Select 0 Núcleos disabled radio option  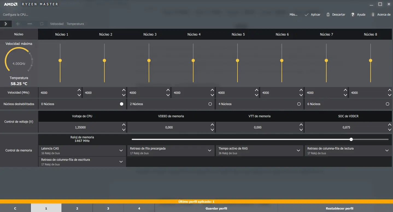122,104
